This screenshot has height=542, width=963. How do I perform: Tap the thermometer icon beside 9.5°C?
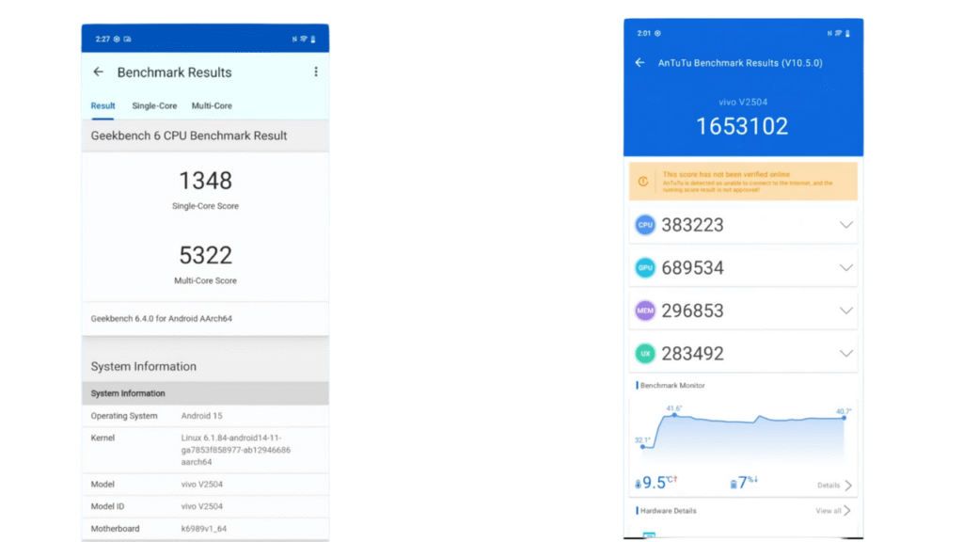(639, 485)
